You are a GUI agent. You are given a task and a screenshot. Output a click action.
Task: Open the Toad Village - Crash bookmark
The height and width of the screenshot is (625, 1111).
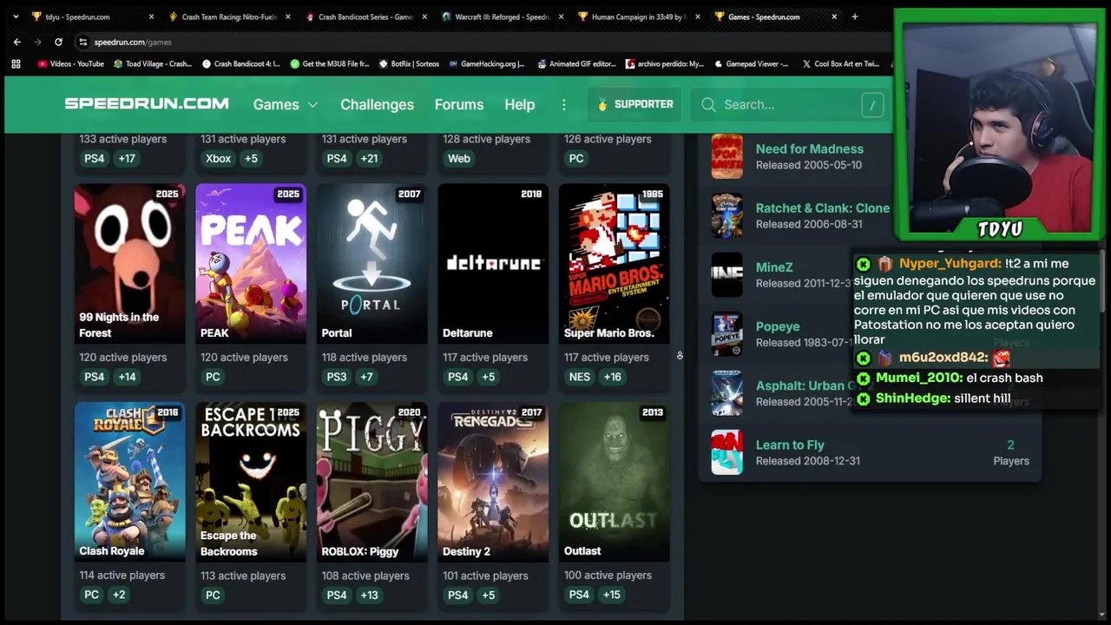pyautogui.click(x=153, y=63)
